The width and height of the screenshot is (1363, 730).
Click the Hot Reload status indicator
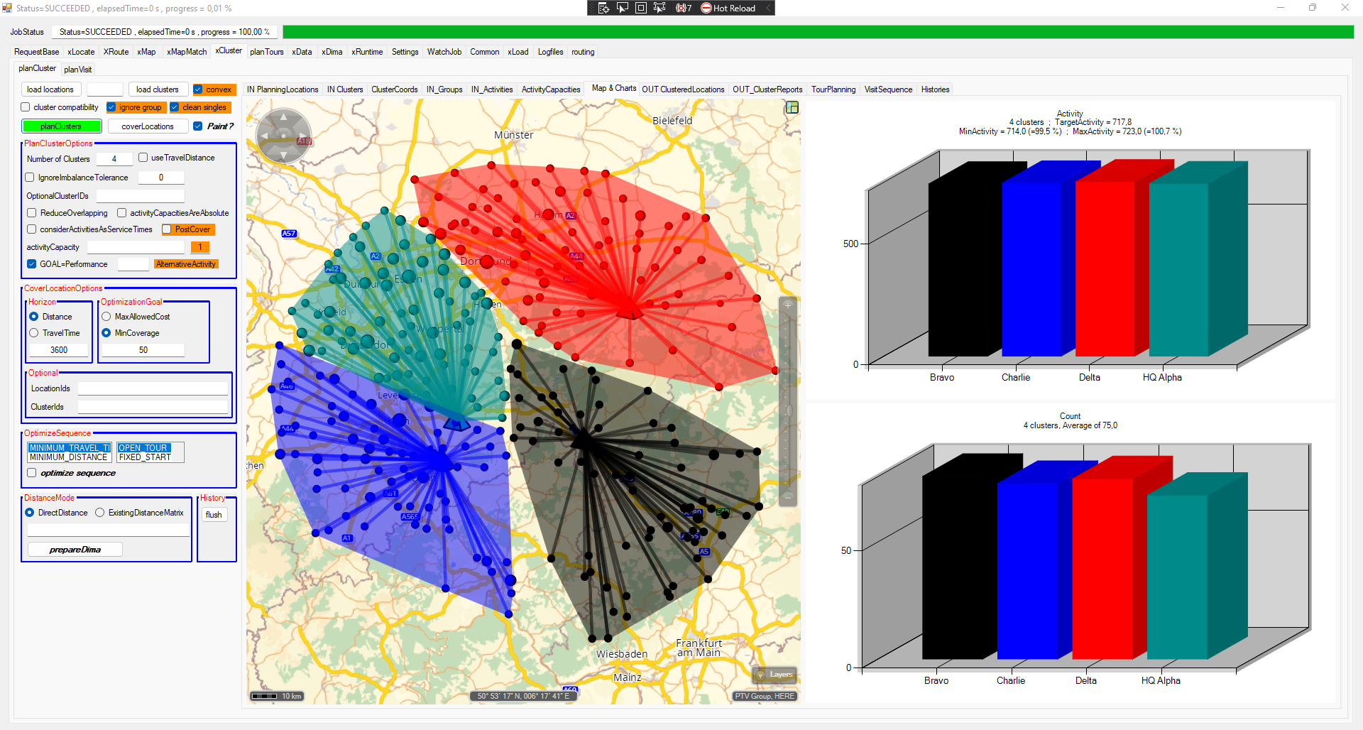coord(728,8)
